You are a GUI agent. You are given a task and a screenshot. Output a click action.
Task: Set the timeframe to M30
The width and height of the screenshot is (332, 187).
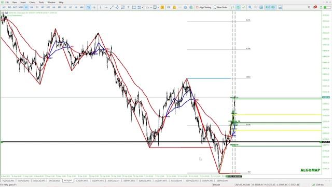click(21, 7)
